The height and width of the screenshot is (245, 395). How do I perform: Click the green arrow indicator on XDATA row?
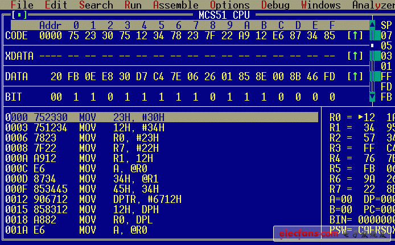tap(355, 56)
